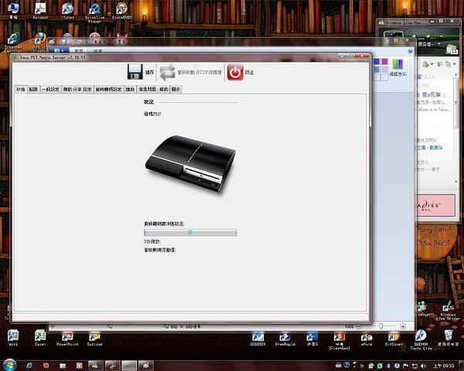Open CloneDVD2 desktop shortcut
Screen dimensions: 464x371
pyautogui.click(x=121, y=11)
